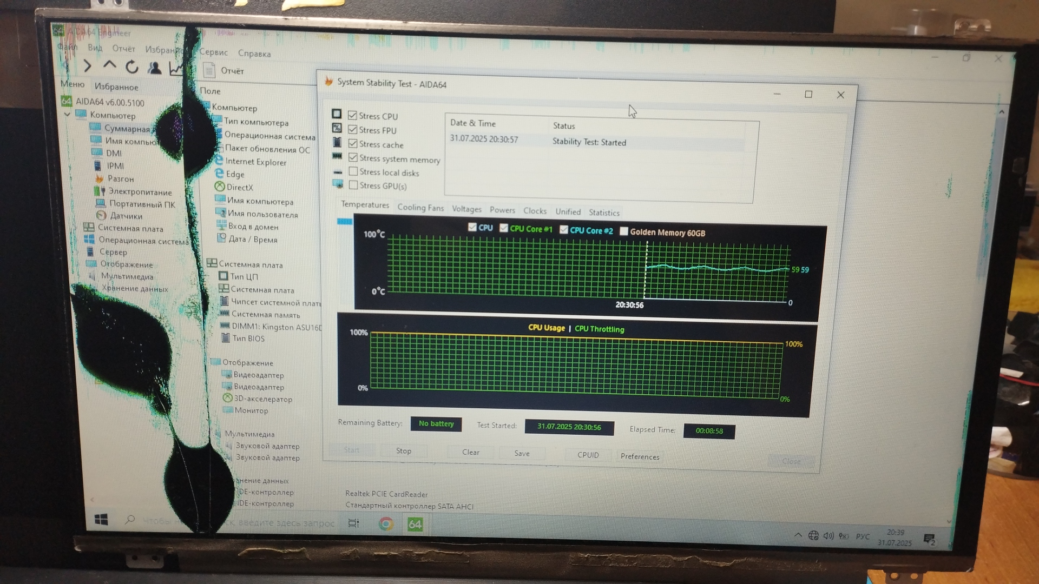Collapse the Компьютер tree node
The width and height of the screenshot is (1039, 584).
[67, 115]
